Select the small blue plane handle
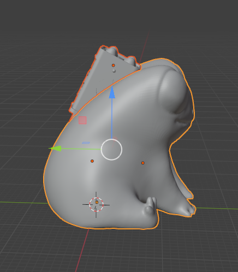 pos(86,143)
